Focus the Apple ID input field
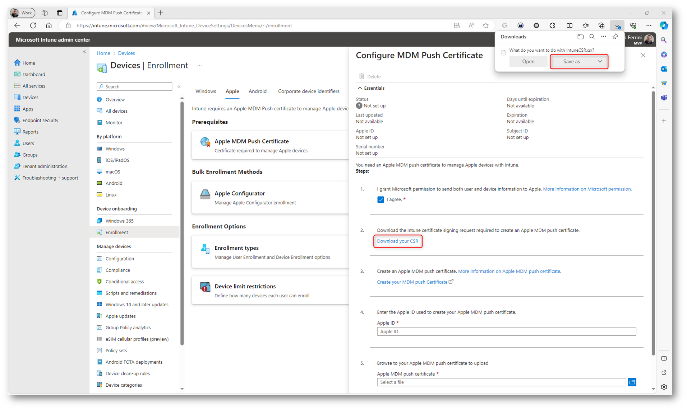Image resolution: width=687 pixels, height=410 pixels. coord(506,331)
